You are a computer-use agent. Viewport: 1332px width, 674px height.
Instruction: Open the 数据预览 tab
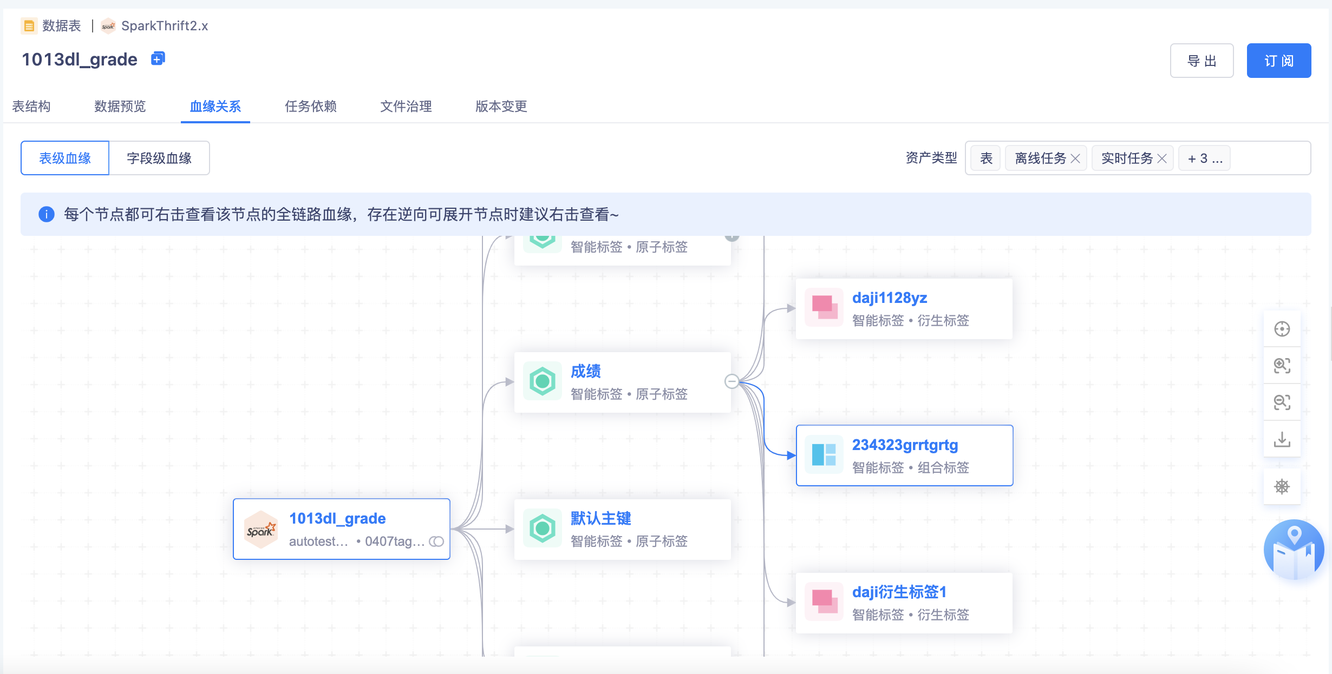120,106
